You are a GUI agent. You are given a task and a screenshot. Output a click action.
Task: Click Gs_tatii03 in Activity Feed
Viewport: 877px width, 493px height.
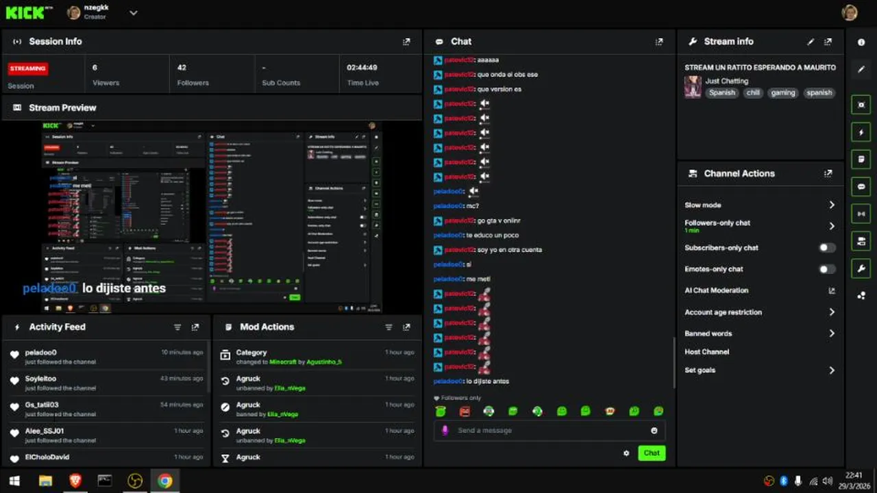pyautogui.click(x=42, y=405)
